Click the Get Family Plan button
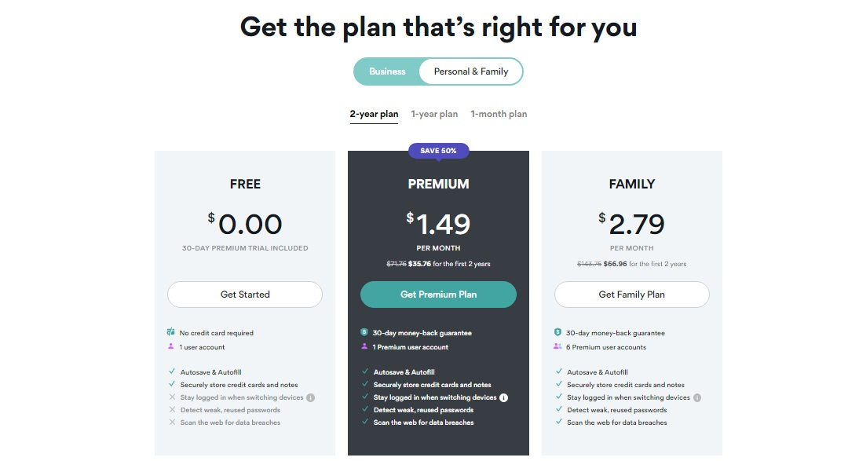 (x=631, y=295)
